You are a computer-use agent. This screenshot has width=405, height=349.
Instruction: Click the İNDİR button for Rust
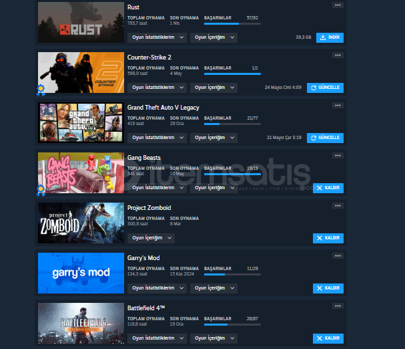coord(330,37)
